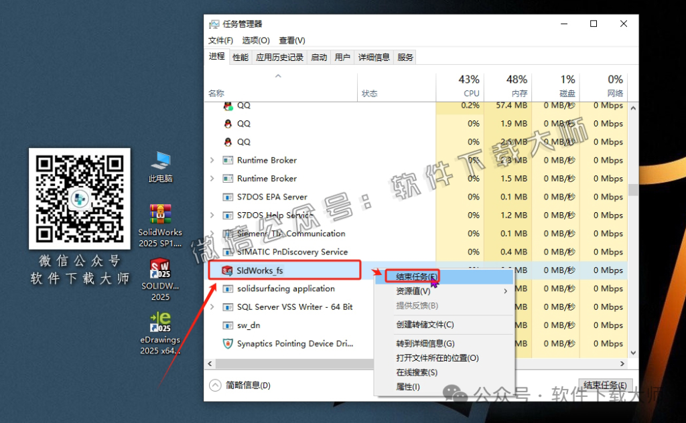The width and height of the screenshot is (686, 423).
Task: Expand 简略信息 at the bottom
Action: tap(216, 385)
